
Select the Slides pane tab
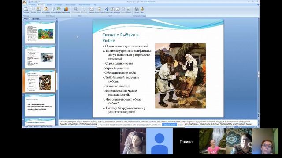pyautogui.click(x=26, y=18)
